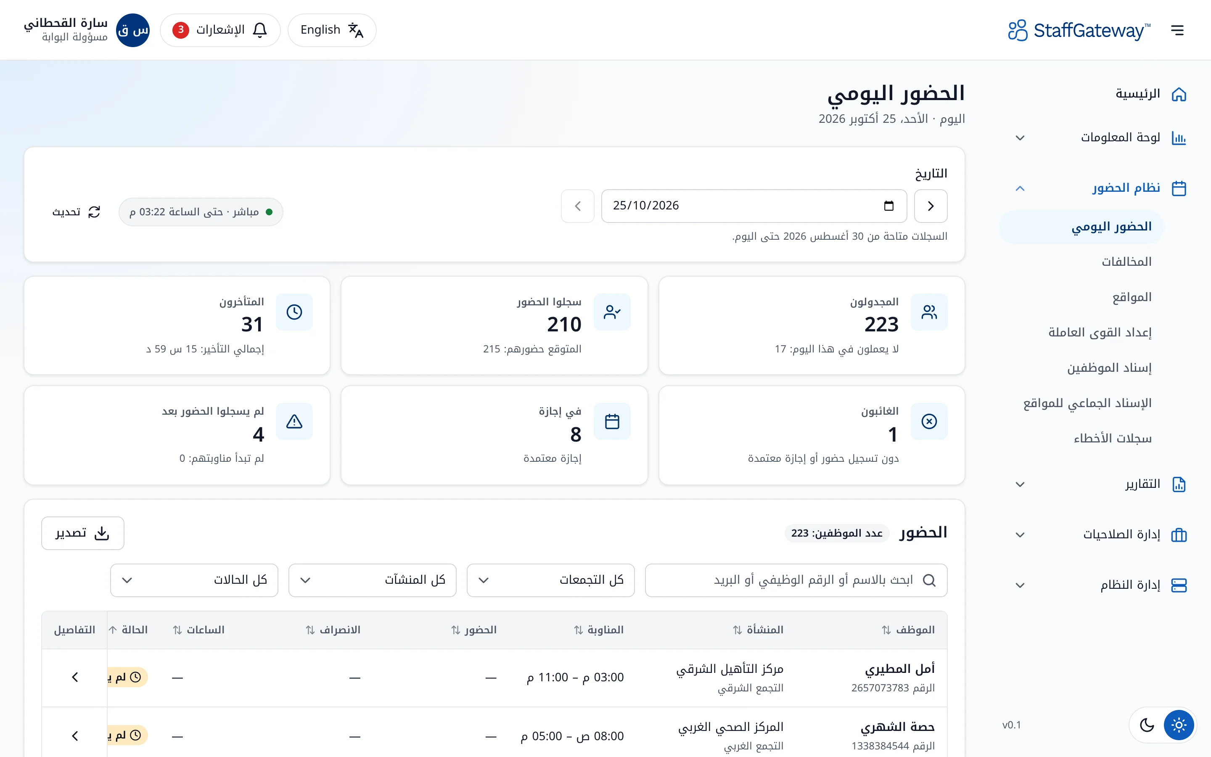Screen dimensions: 1211x757
Task: Open details for أمل المطيري row
Action: pos(75,678)
